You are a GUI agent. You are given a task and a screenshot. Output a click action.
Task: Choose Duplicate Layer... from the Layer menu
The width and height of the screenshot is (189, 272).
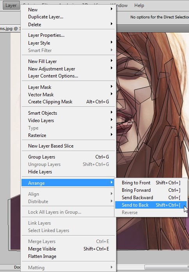68,17
